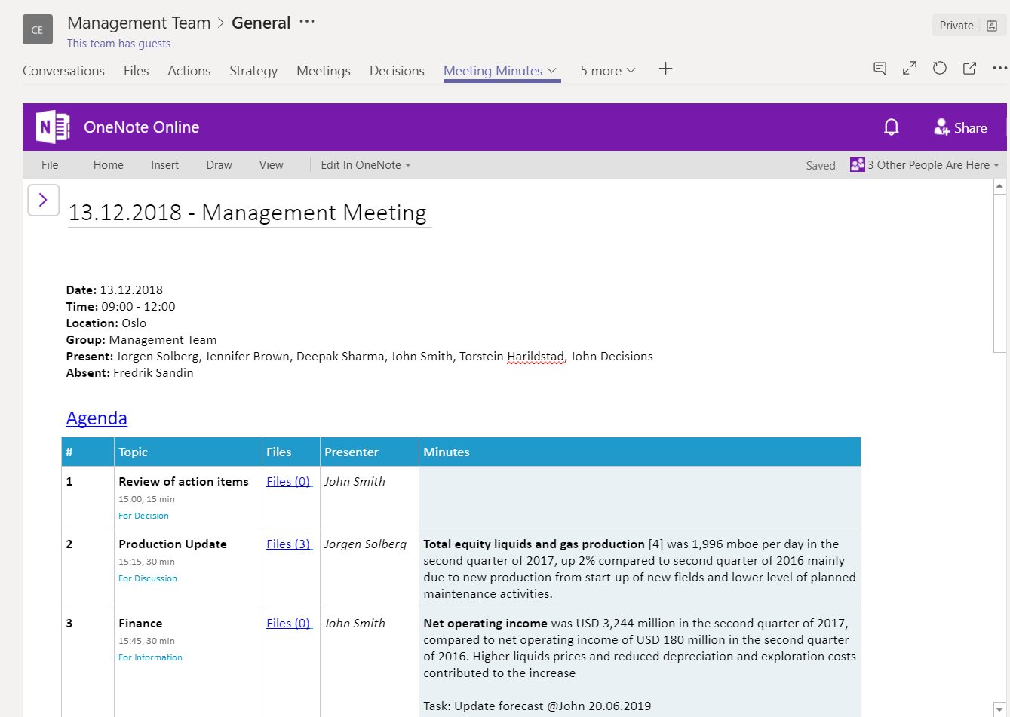
Task: Click presenter 'Jorgen Solberg' cell
Action: coord(365,544)
